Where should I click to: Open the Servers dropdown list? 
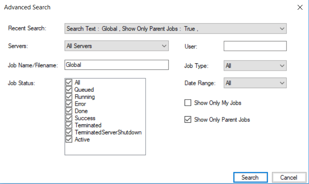(164, 46)
